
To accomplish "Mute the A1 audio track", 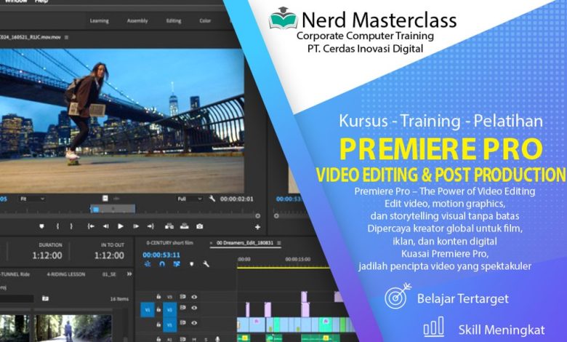I will pos(194,338).
